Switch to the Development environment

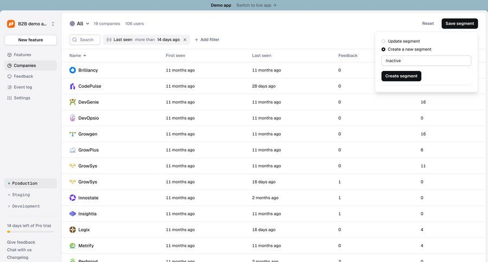click(x=30, y=206)
